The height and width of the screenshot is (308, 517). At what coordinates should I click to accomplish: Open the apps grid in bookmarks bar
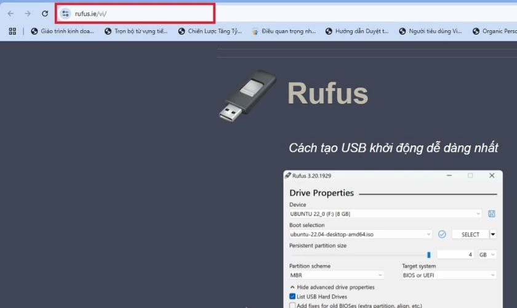pyautogui.click(x=12, y=31)
